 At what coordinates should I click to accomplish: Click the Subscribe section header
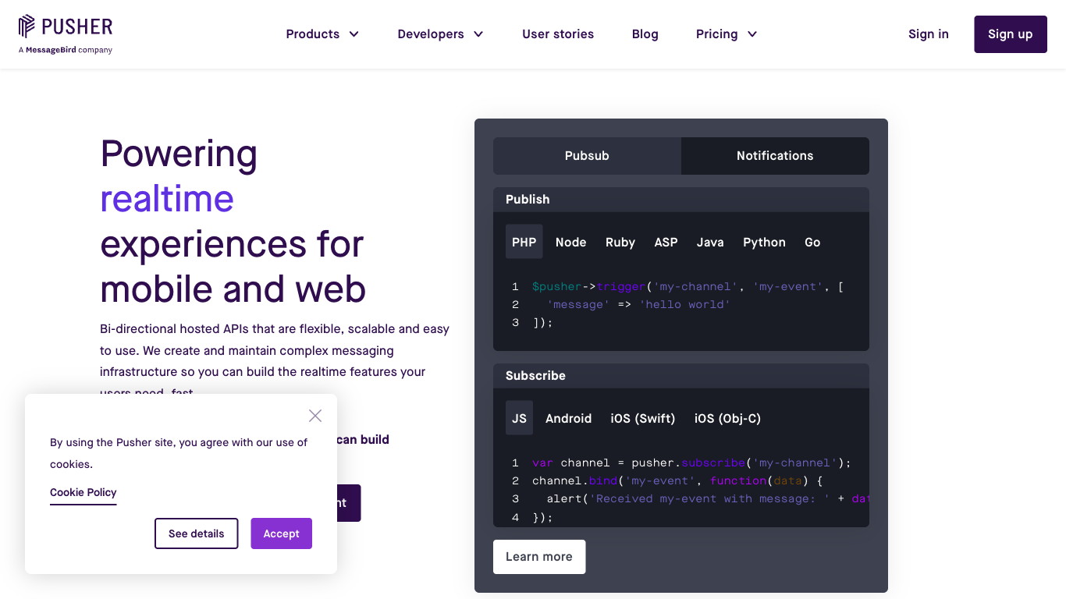click(681, 376)
